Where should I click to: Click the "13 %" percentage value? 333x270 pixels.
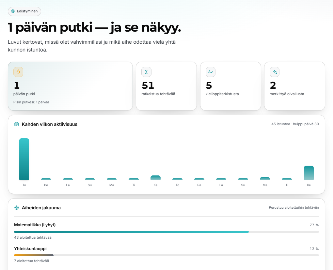(314, 249)
